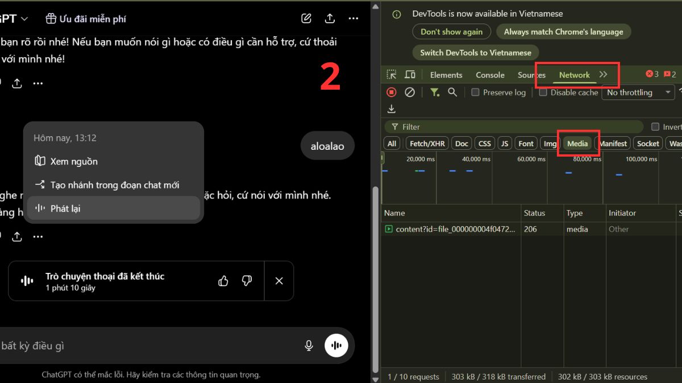Select Phát lại menu option
This screenshot has width=682, height=383.
[x=114, y=208]
